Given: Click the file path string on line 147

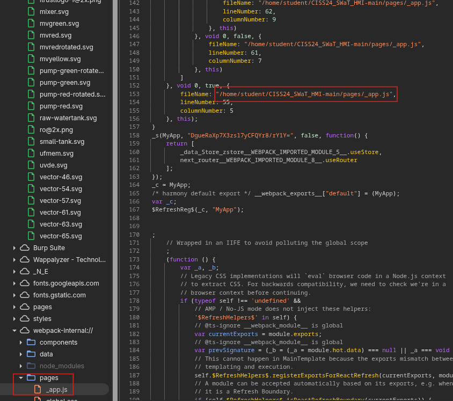Looking at the screenshot, I should coord(333,44).
